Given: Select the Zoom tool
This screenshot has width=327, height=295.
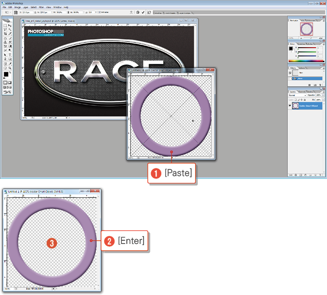Looking at the screenshot, I should tap(10, 68).
